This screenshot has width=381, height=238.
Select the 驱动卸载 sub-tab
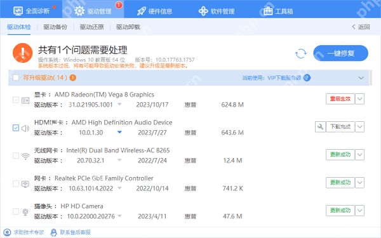(128, 27)
